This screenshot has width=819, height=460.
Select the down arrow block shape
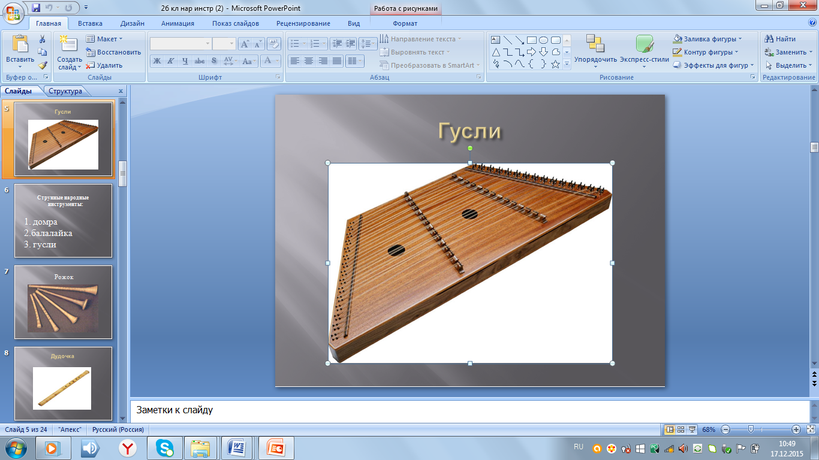click(544, 52)
